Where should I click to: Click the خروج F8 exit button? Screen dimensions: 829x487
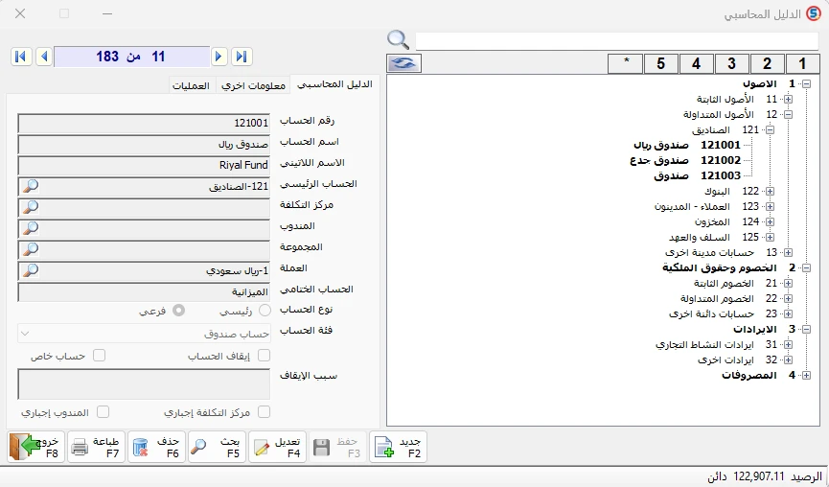click(x=36, y=447)
